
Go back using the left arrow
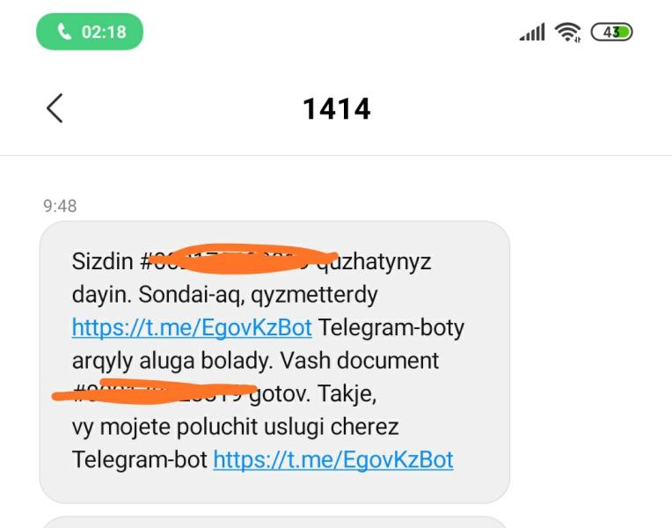(55, 108)
